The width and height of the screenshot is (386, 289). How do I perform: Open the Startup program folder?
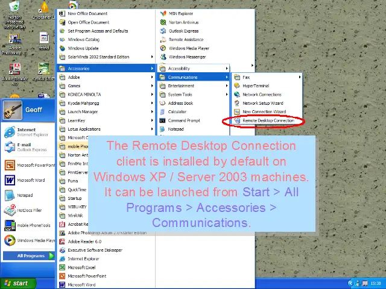tap(73, 198)
